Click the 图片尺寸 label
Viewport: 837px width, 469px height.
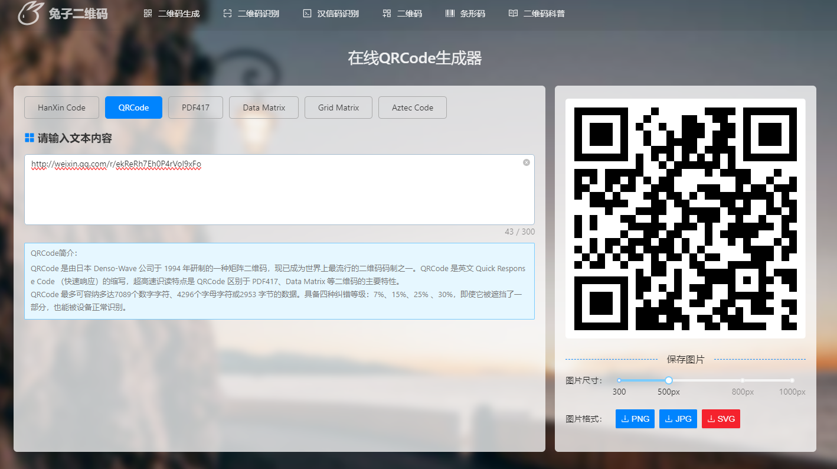tap(584, 380)
